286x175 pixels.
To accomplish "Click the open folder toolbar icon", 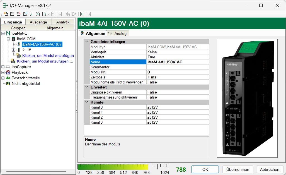I will coord(12,14).
